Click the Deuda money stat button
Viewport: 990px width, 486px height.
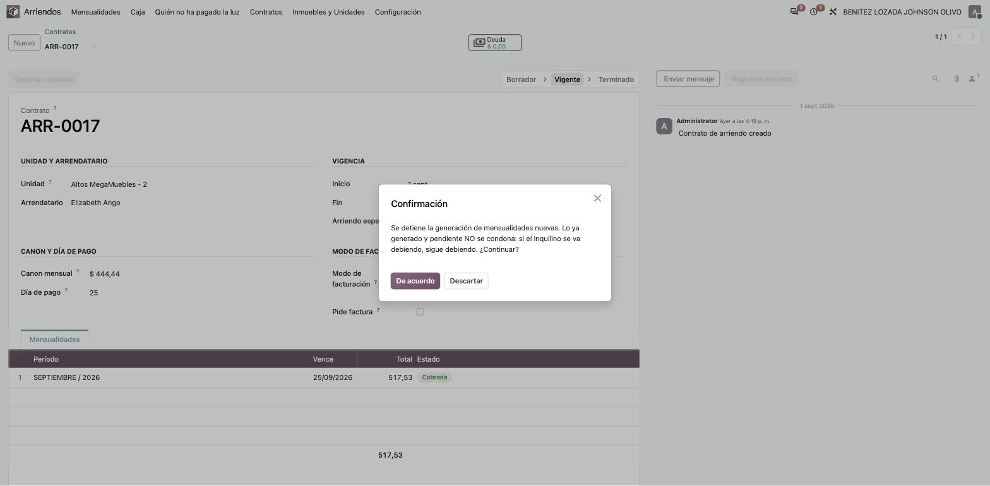point(495,43)
